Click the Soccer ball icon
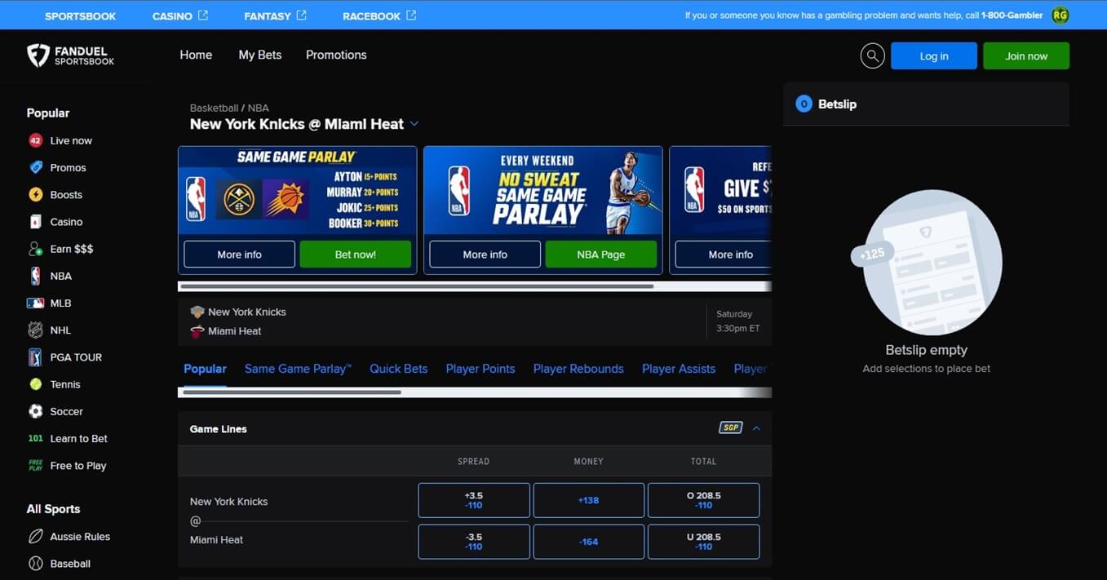 [35, 411]
